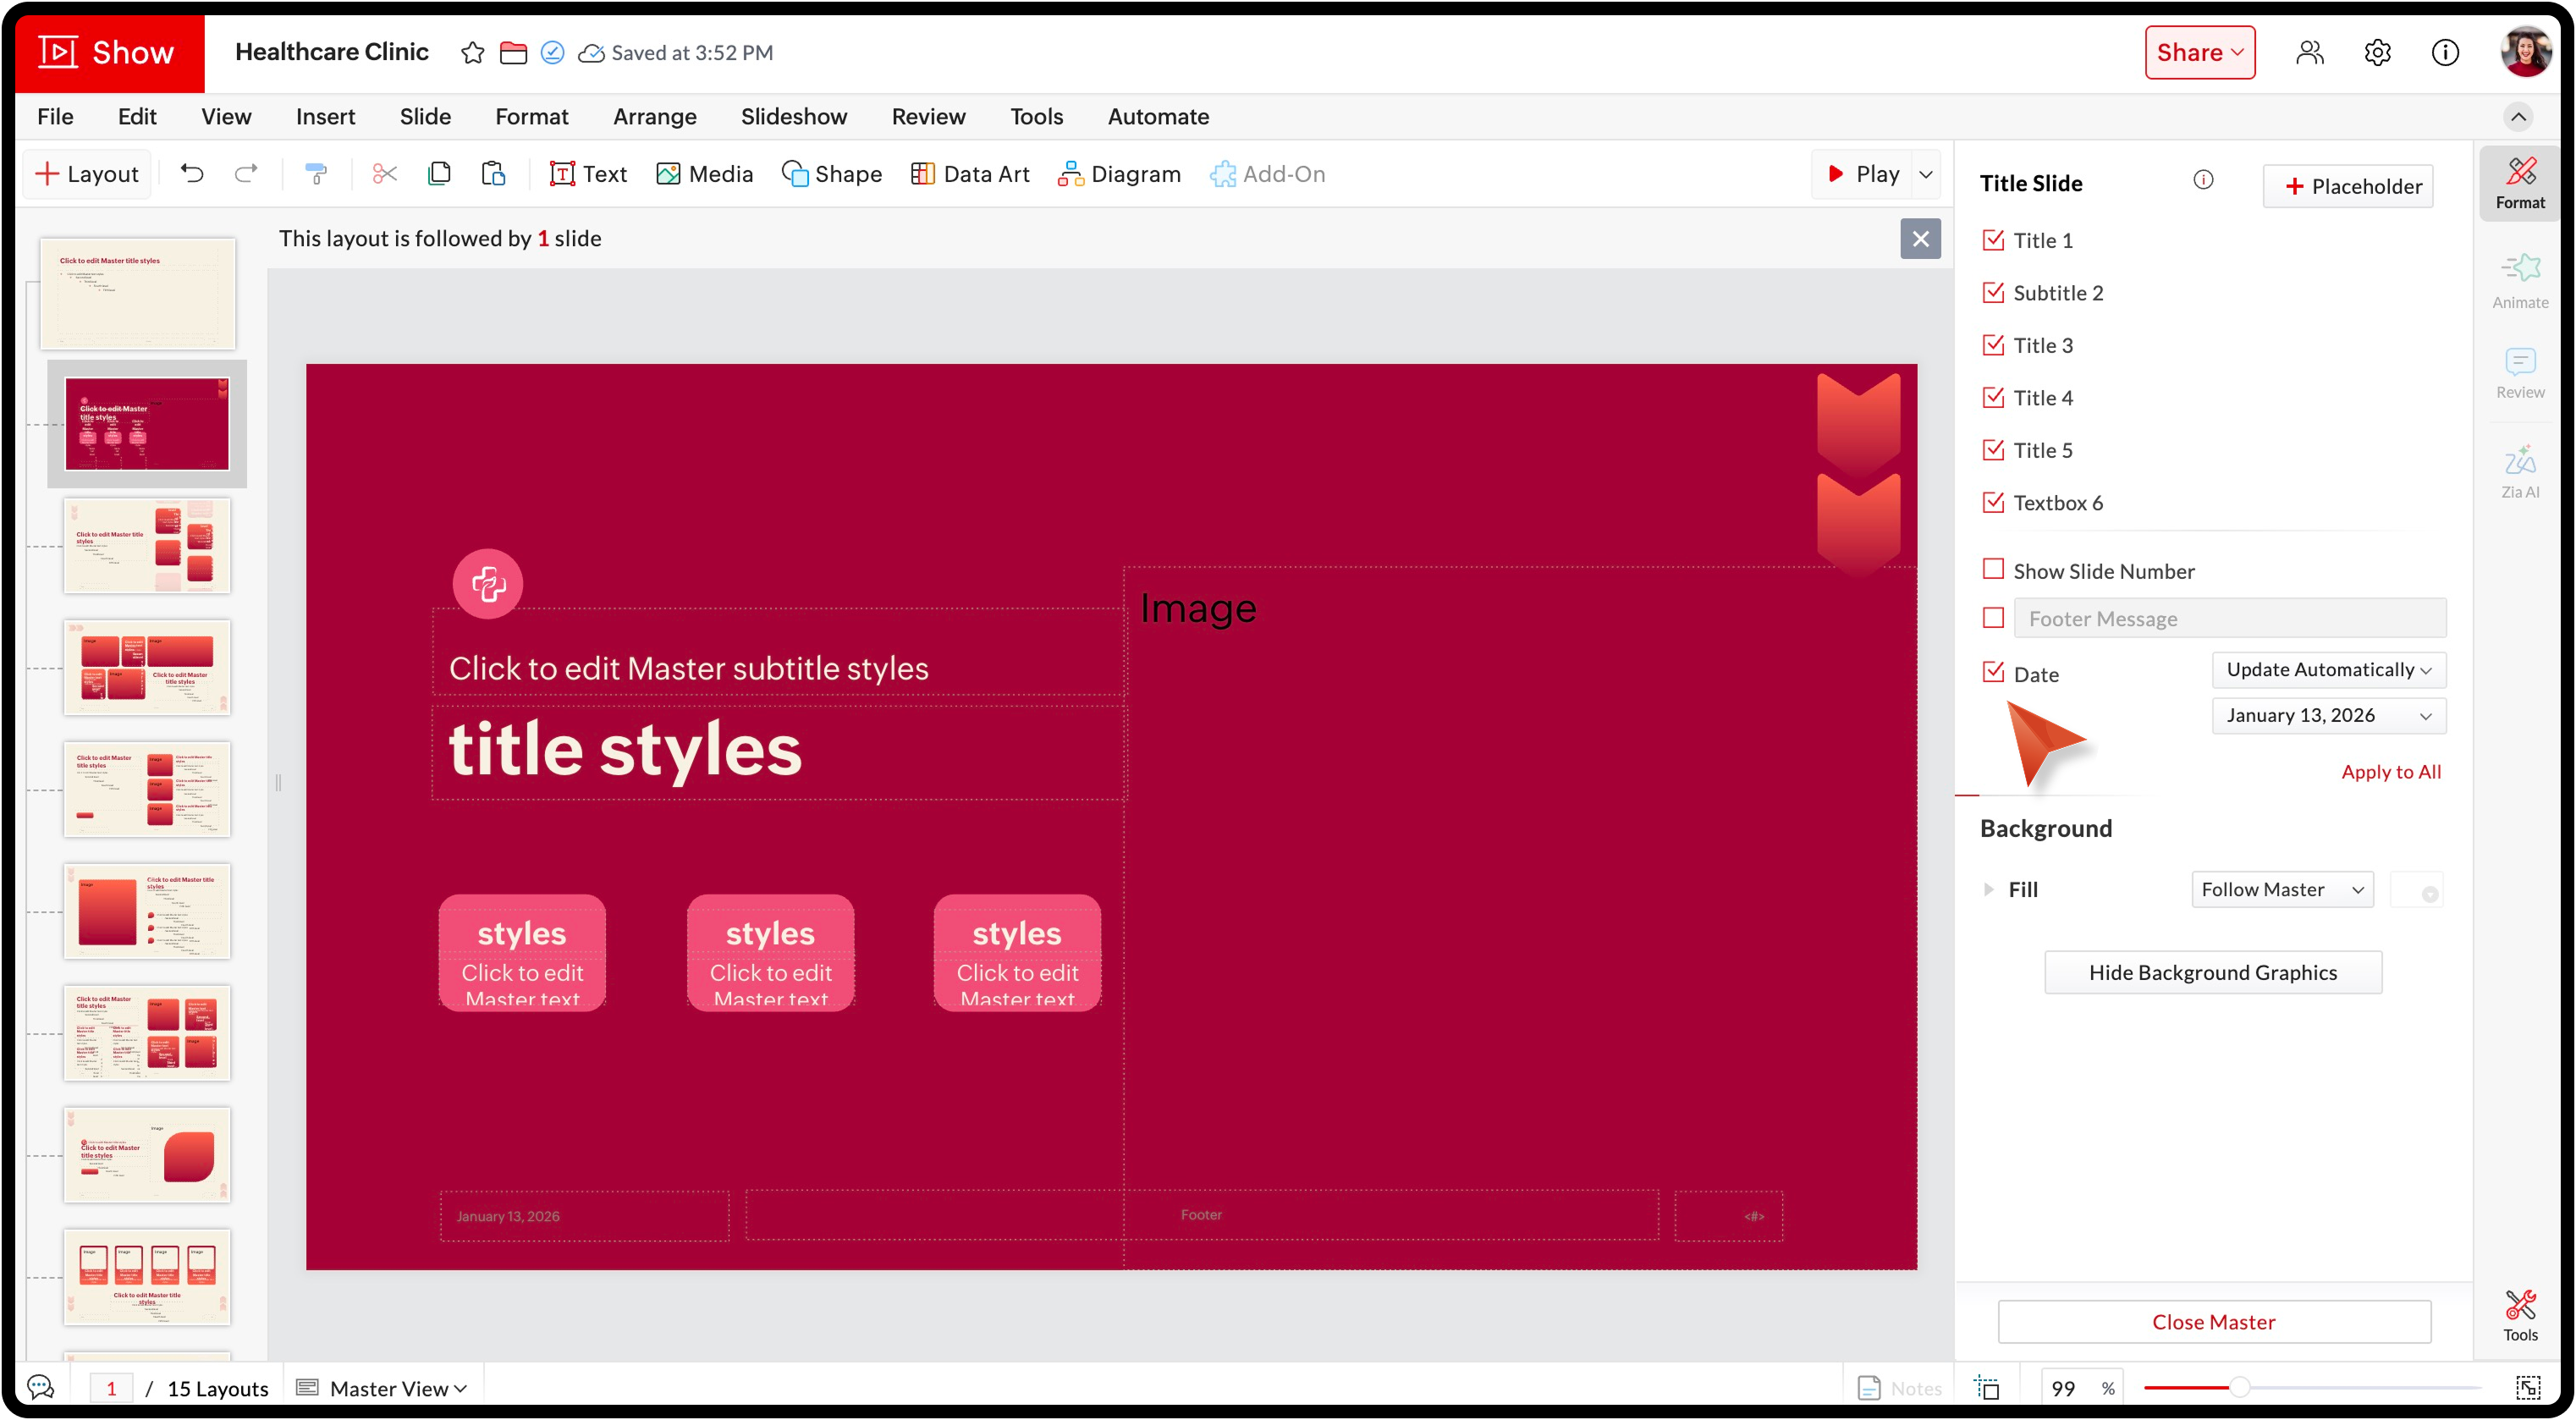This screenshot has height=1420, width=2576.
Task: Open the Diagram tool
Action: coord(1119,174)
